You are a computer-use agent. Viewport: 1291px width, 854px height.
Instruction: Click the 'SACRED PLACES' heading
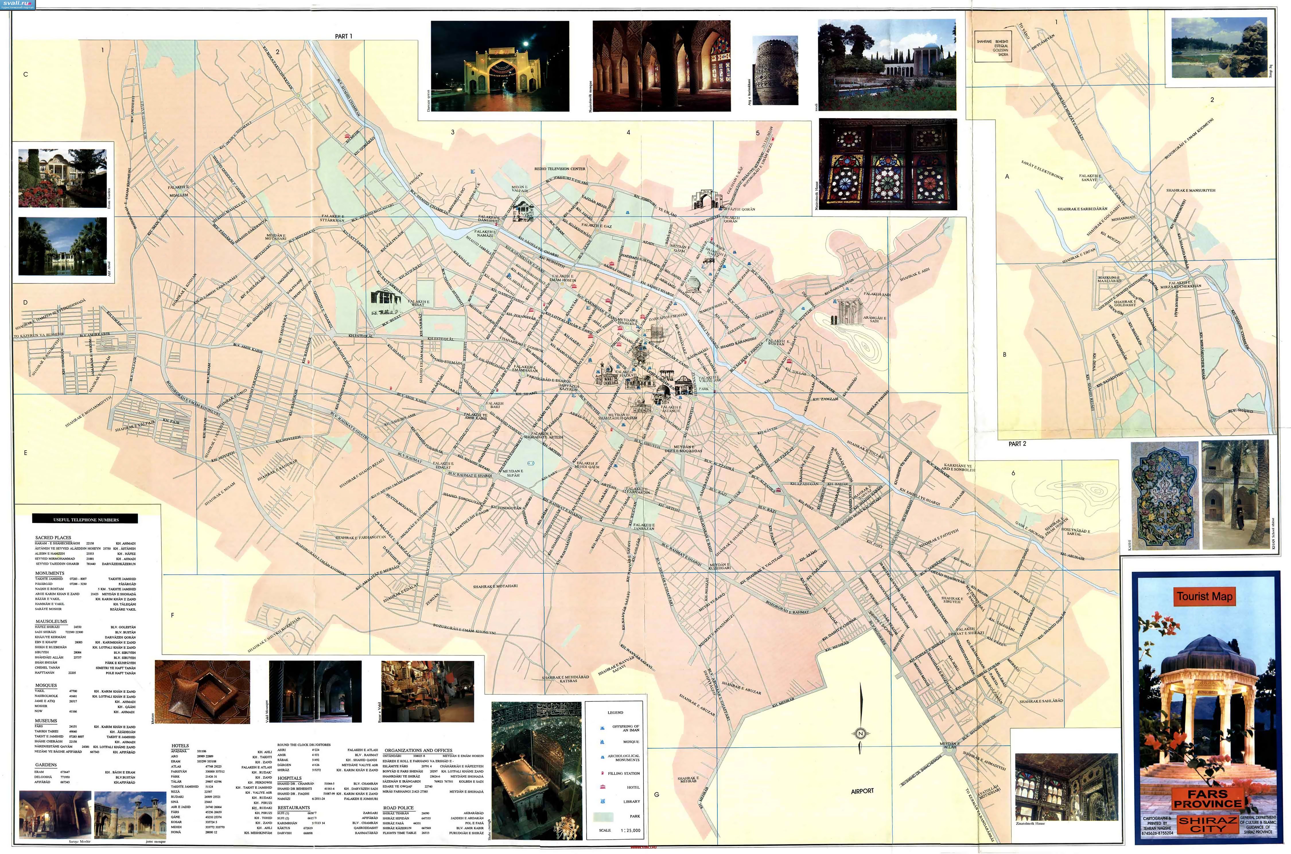pos(53,537)
